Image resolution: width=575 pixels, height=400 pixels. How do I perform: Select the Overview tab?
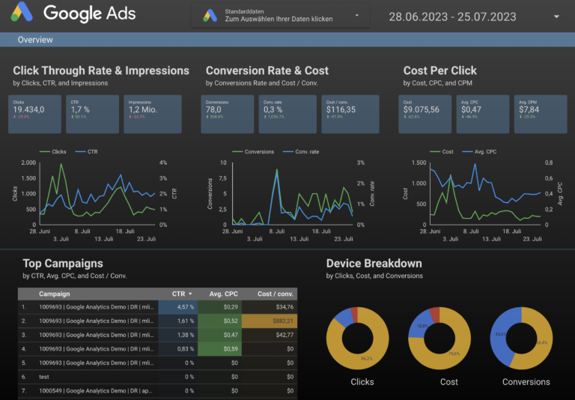click(x=35, y=40)
